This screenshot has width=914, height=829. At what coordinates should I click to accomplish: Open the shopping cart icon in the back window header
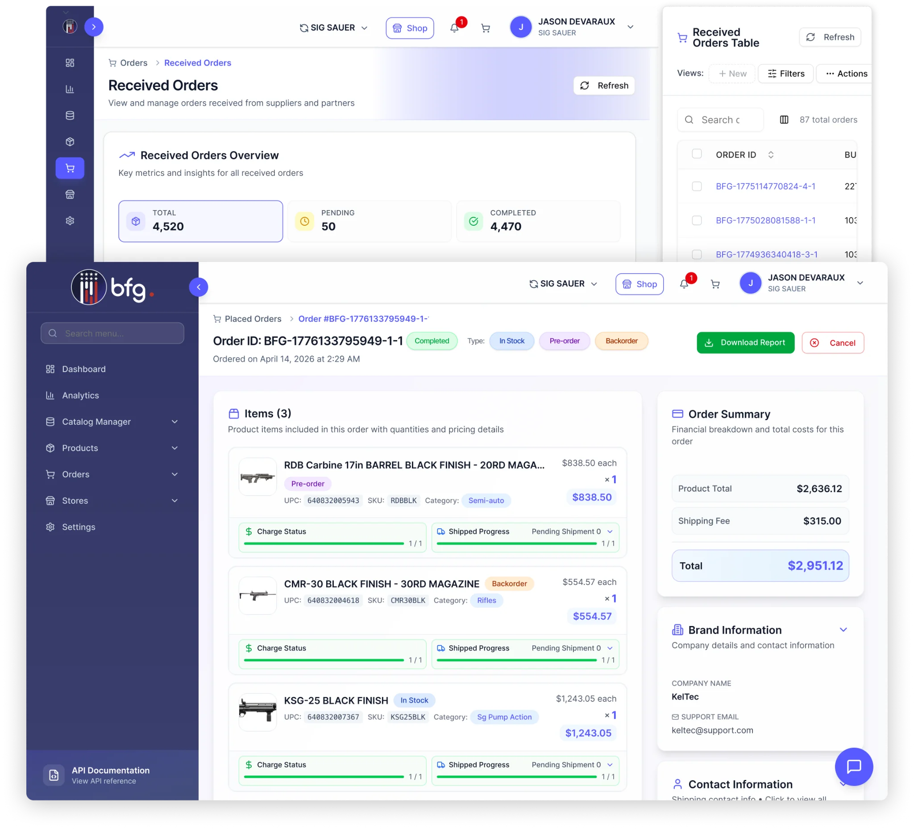(486, 28)
